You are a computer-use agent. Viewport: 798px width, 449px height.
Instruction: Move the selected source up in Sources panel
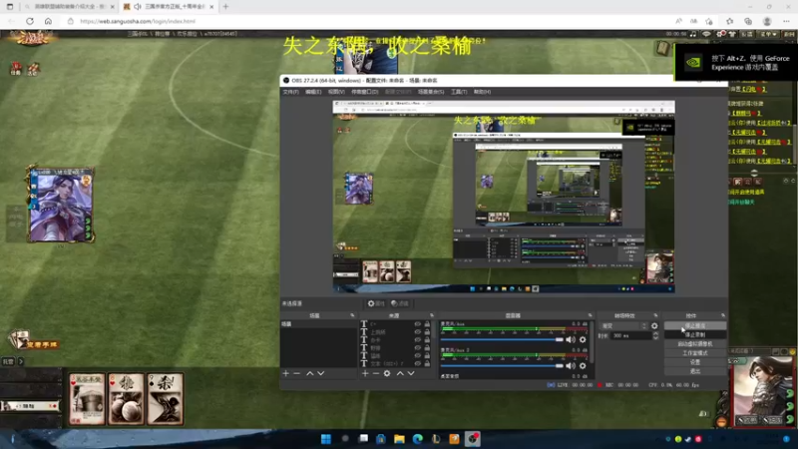pos(400,373)
